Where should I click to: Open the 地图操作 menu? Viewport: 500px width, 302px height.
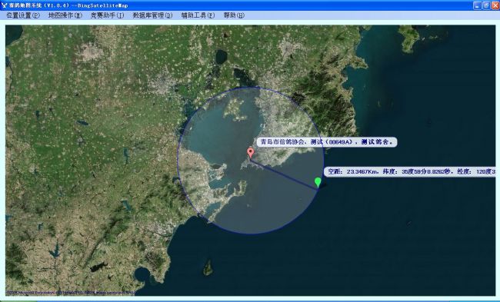tap(65, 15)
